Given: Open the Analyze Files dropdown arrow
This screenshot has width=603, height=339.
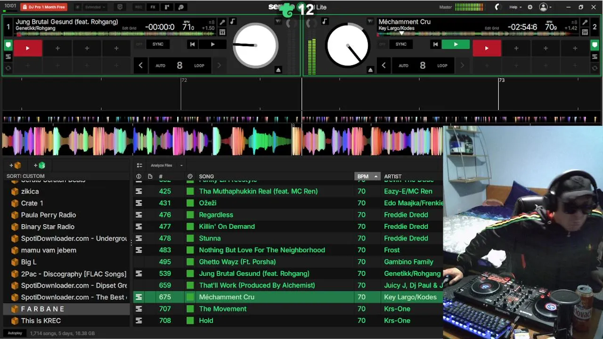Looking at the screenshot, I should pyautogui.click(x=181, y=165).
